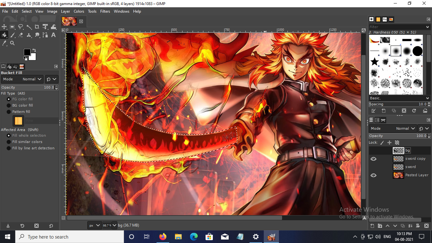Delete the selected layer
Screen dimensions: 432x243
click(x=426, y=226)
